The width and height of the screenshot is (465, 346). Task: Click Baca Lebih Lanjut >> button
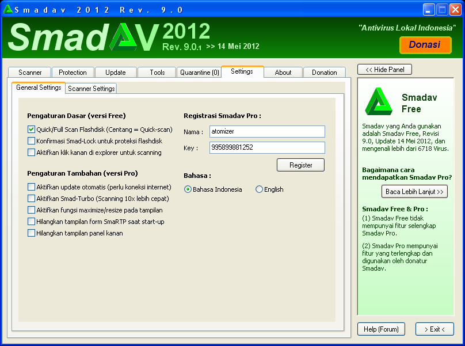[x=414, y=191]
